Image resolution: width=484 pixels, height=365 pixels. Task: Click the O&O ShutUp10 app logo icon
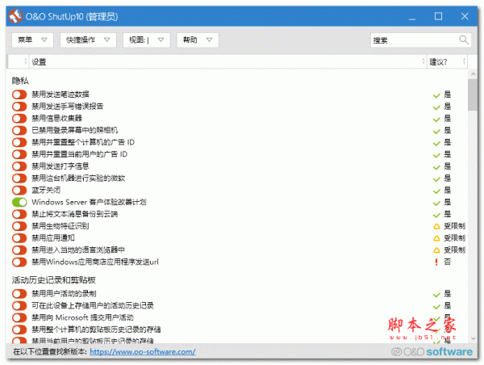coord(15,16)
